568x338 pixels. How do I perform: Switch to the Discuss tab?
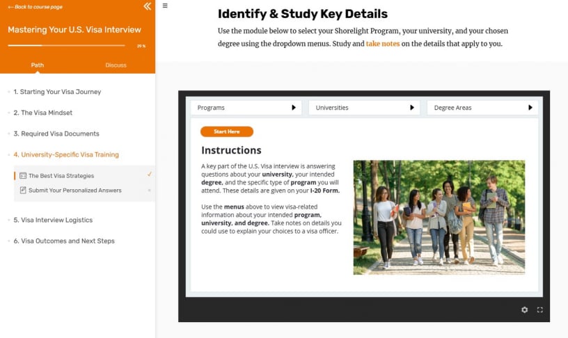[x=116, y=65]
